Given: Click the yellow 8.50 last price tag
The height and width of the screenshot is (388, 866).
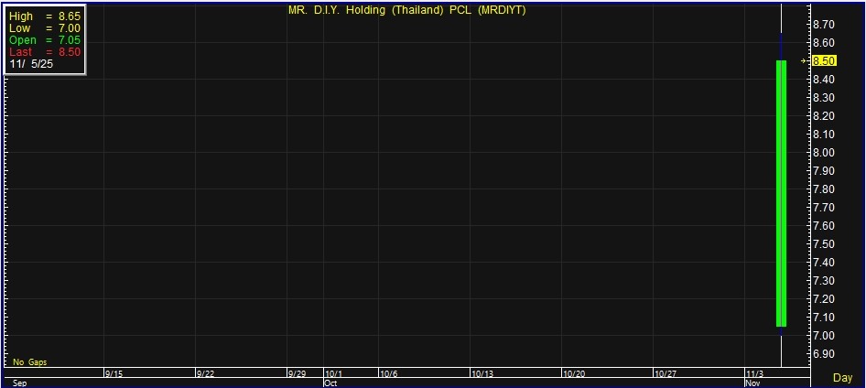Looking at the screenshot, I should [x=824, y=61].
